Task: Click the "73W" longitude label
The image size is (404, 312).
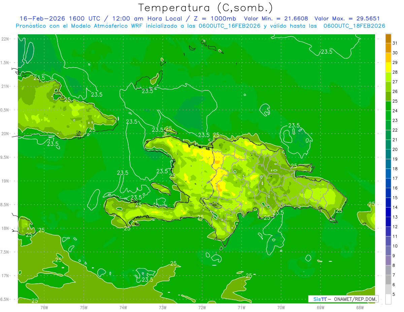Action: click(163, 308)
